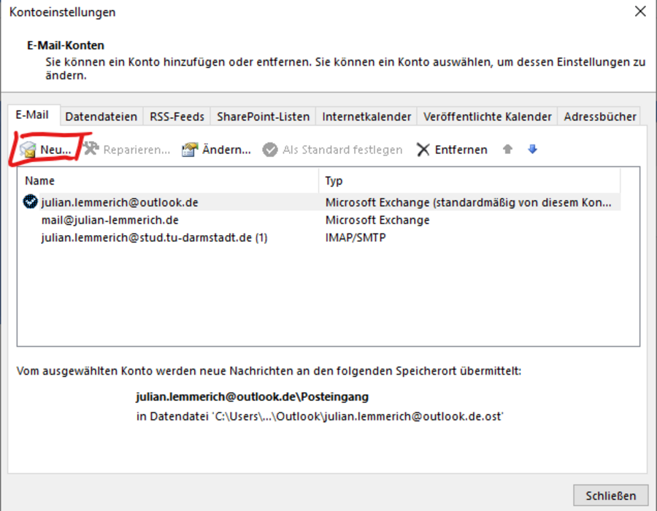This screenshot has height=511, width=657.
Task: Click the Datendatei path text
Action: (x=320, y=416)
